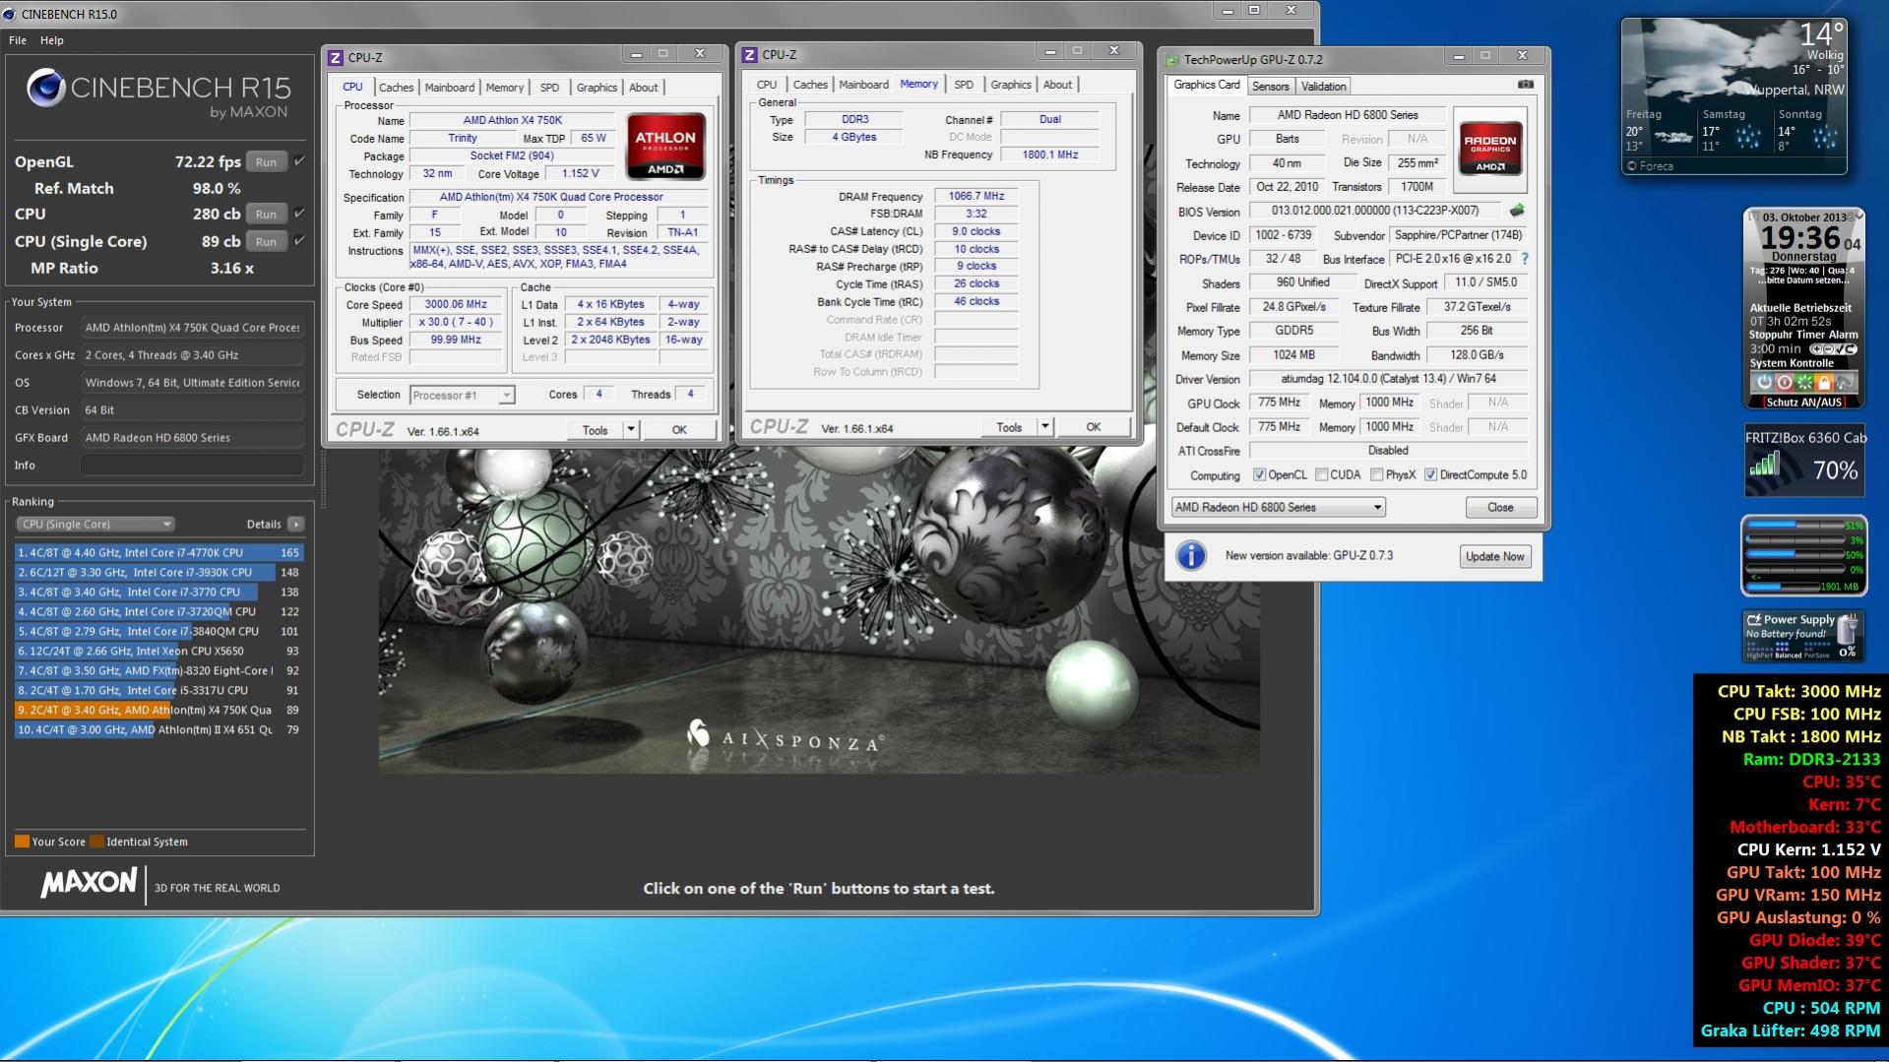The image size is (1889, 1062).
Task: Toggle the OpenCL checkbox in GPU-Z
Action: [1259, 475]
